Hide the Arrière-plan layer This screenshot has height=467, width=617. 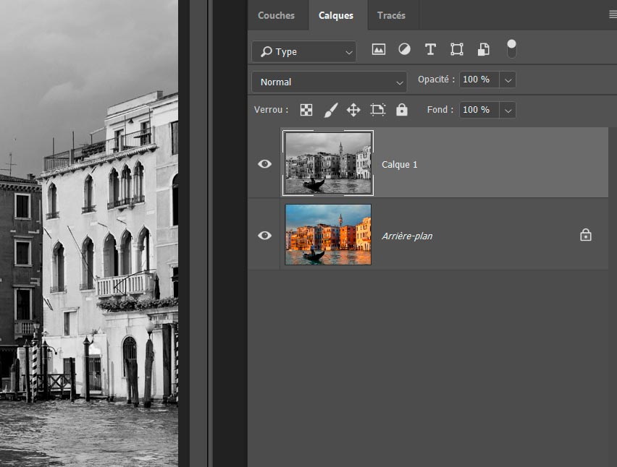coord(265,236)
